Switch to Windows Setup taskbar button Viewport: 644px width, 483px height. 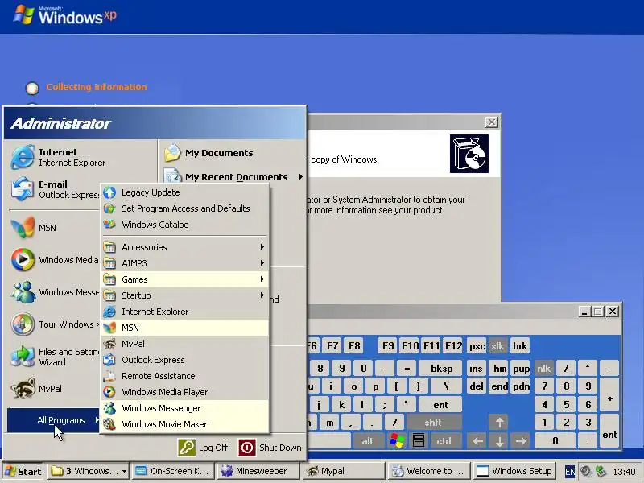click(514, 471)
